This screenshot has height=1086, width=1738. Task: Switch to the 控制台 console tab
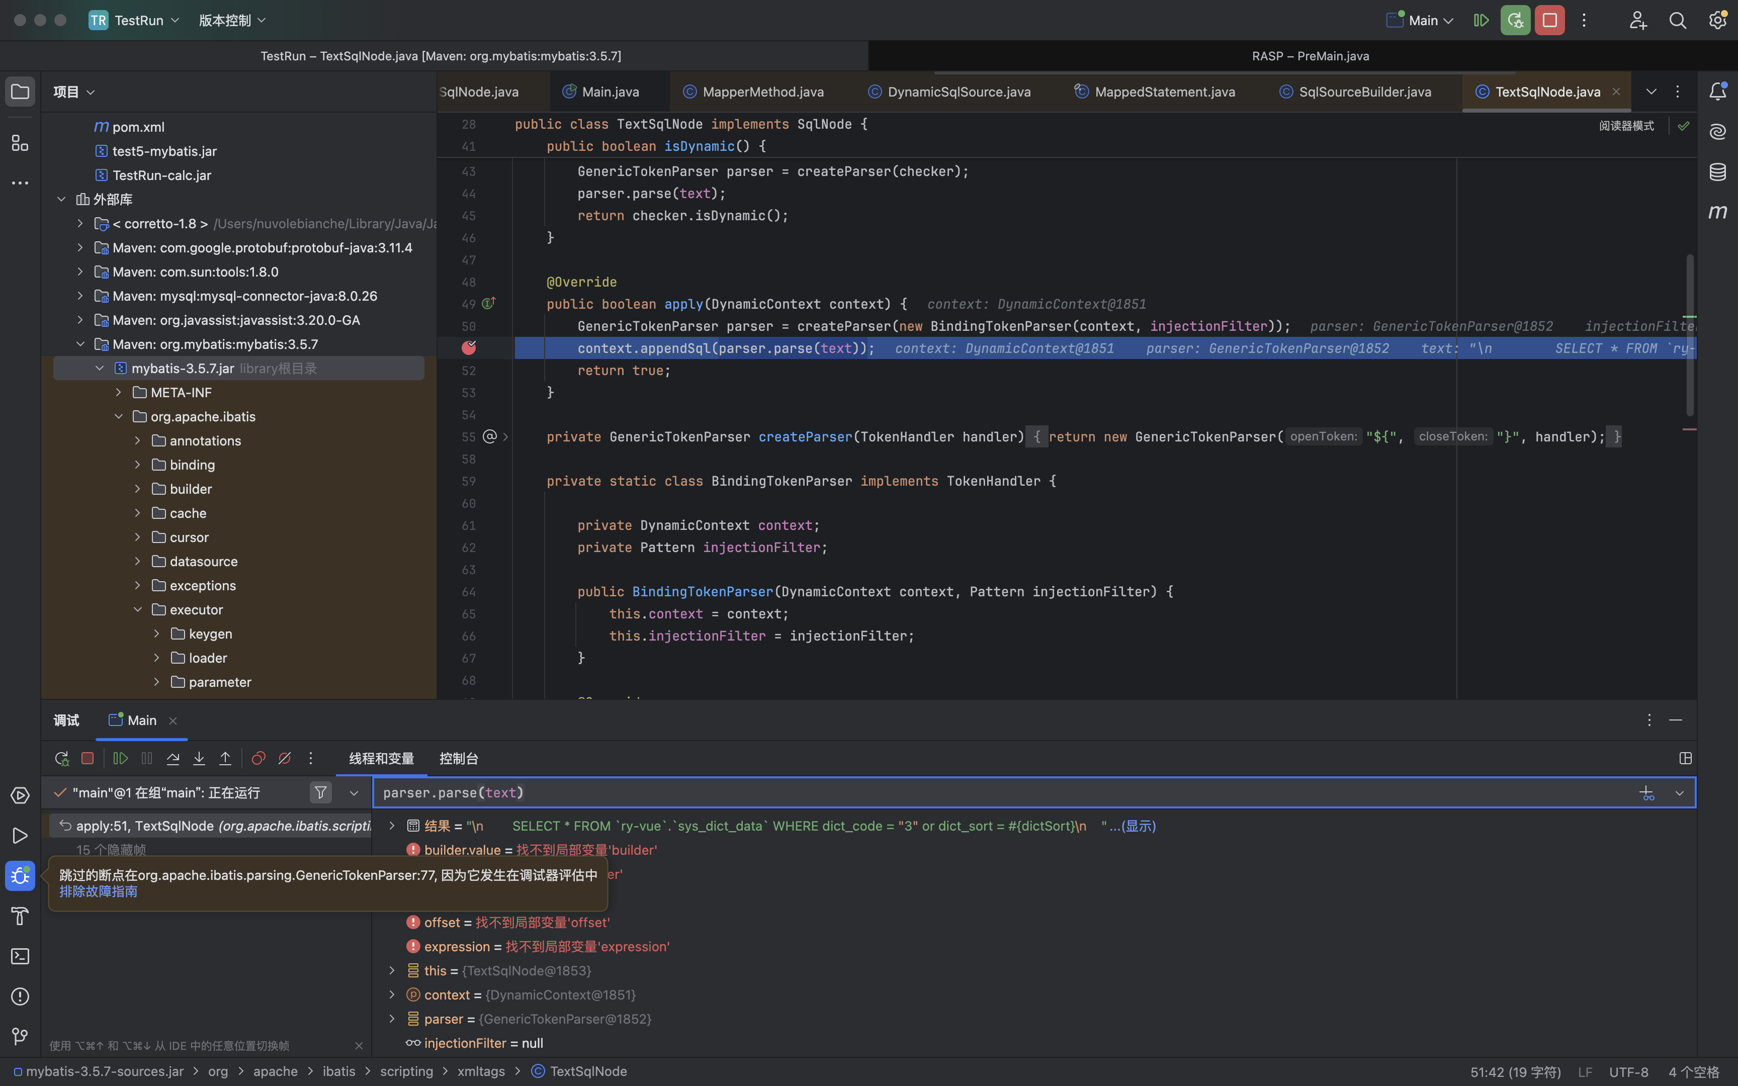click(x=458, y=759)
